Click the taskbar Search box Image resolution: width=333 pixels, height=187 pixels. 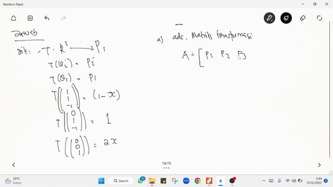point(121,181)
